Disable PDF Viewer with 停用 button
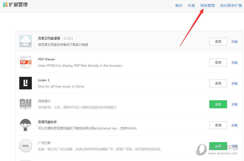Viewport: 244px width, 161px height. pyautogui.click(x=218, y=62)
